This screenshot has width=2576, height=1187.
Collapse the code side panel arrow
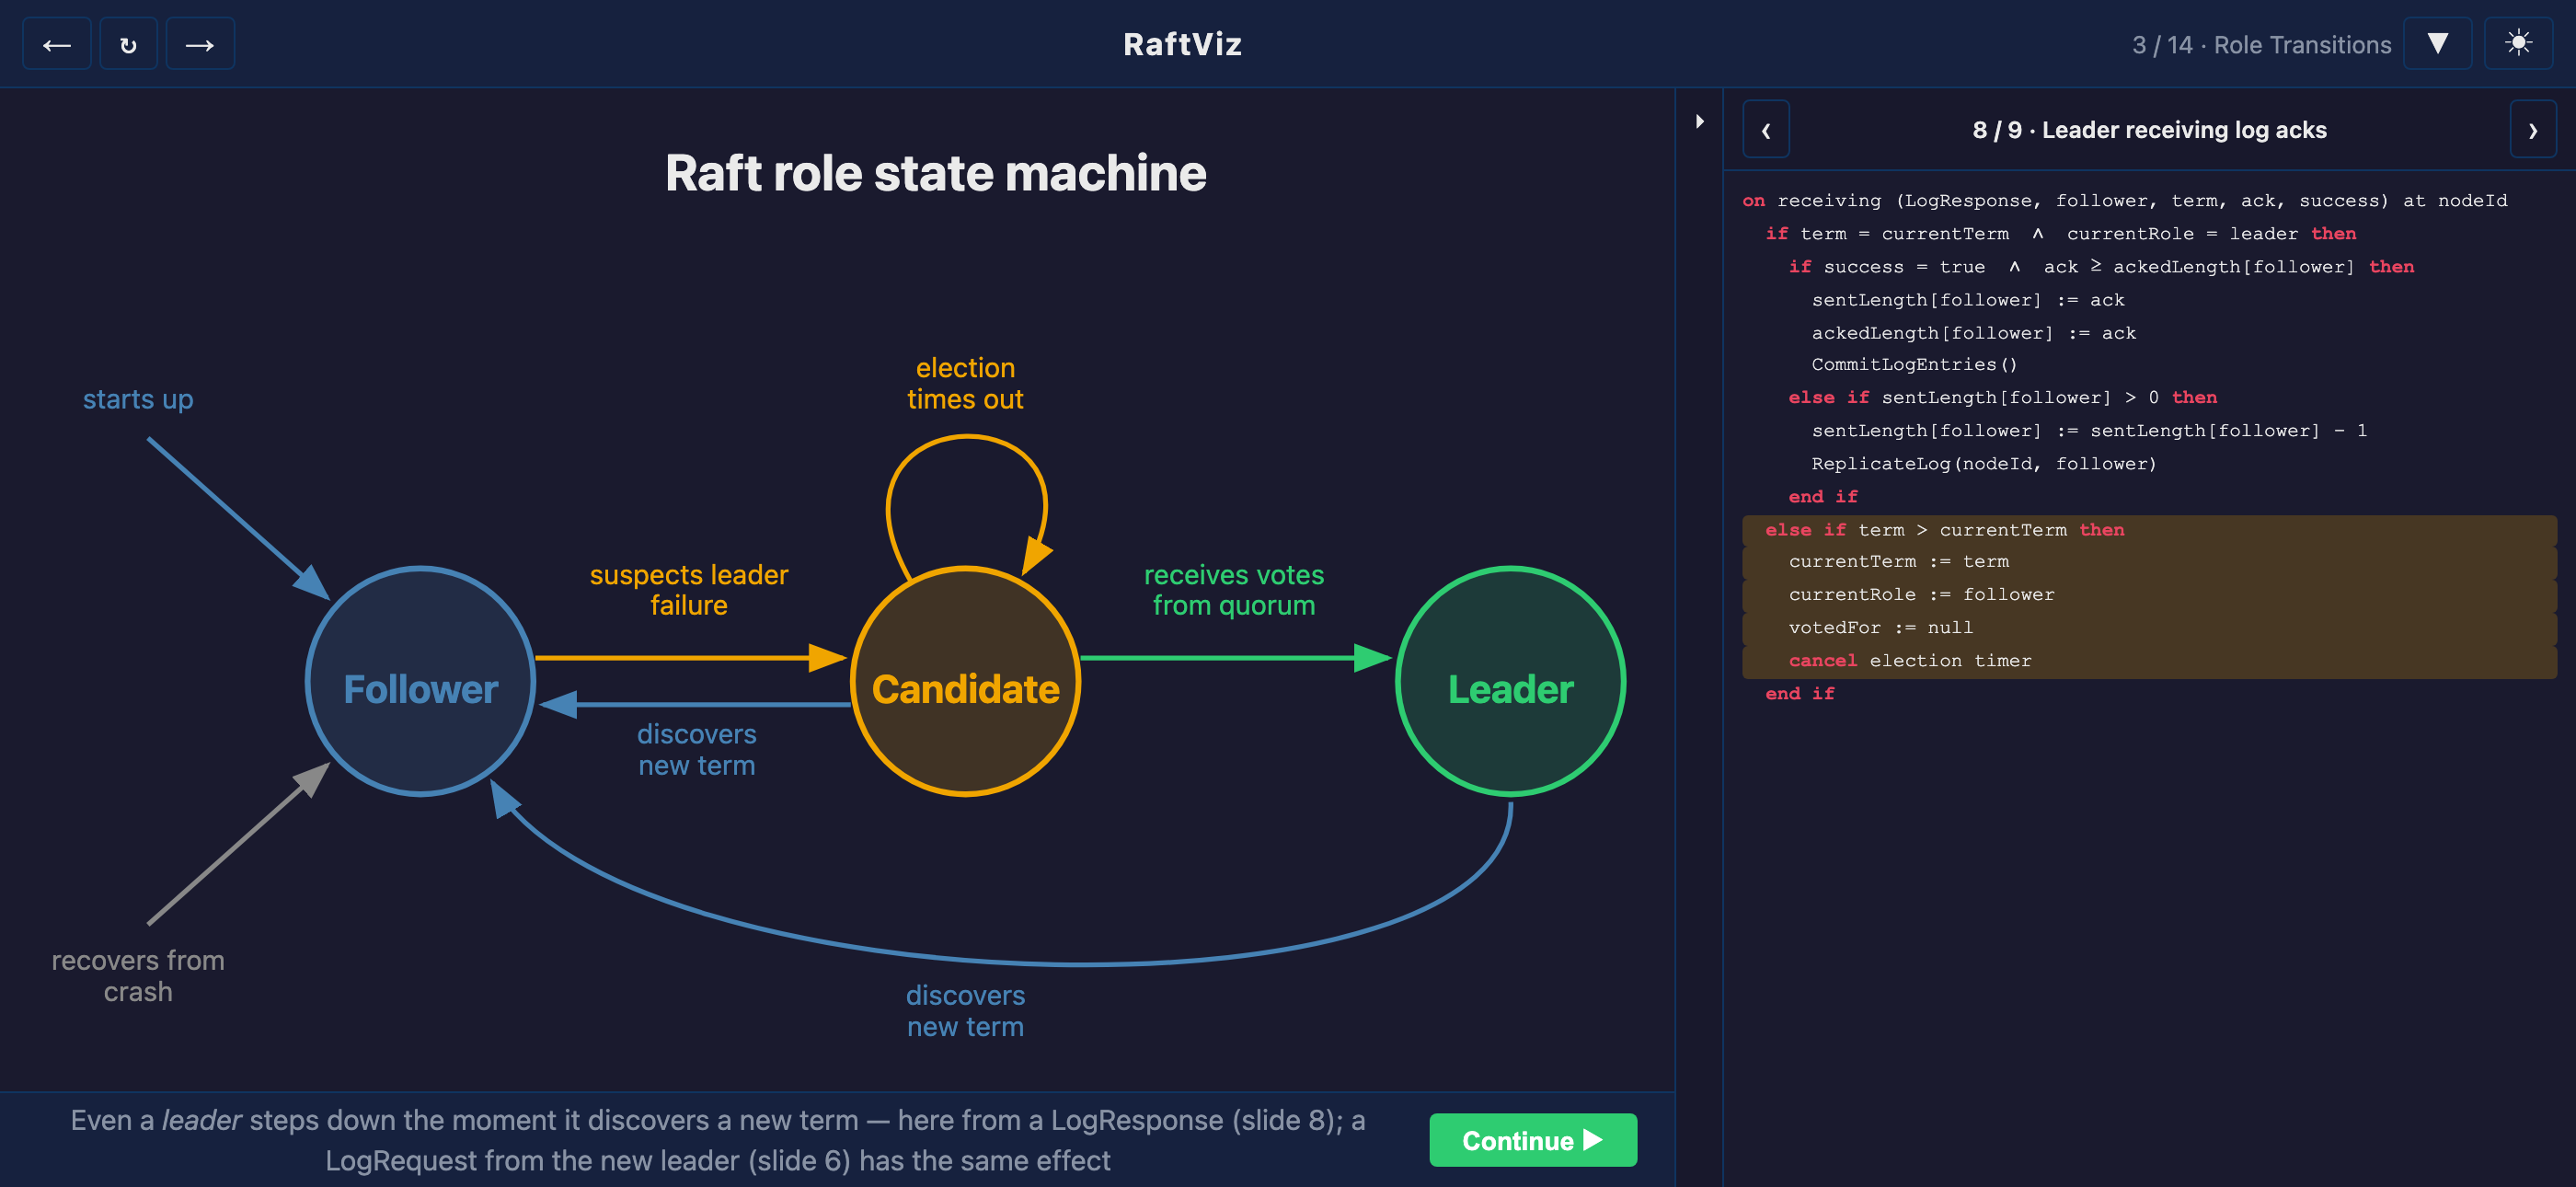coord(1699,121)
